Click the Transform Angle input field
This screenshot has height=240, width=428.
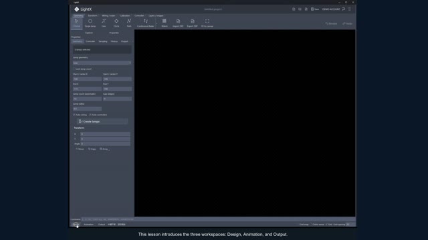(105, 144)
